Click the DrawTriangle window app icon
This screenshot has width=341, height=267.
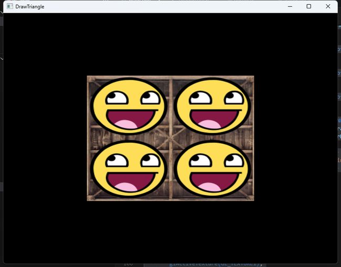[x=10, y=6]
